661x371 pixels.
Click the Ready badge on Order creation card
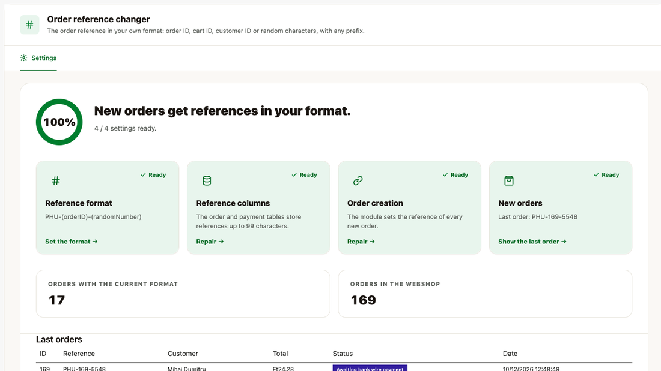[x=455, y=175]
